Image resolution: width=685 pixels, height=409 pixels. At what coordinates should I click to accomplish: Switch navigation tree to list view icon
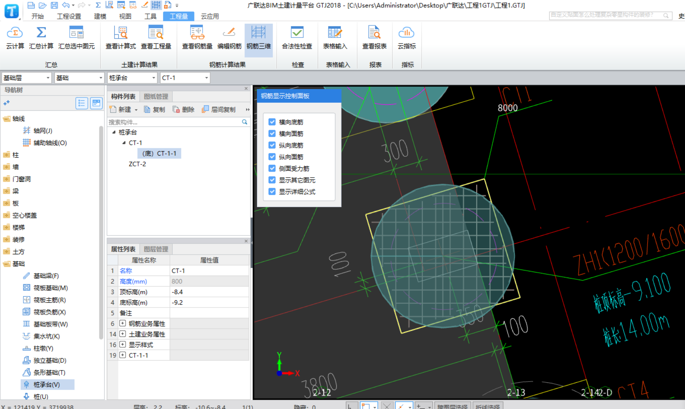(82, 104)
